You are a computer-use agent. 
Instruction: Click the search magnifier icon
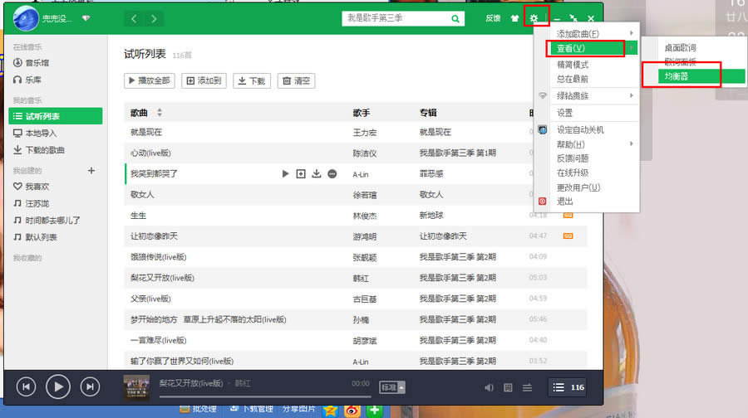(x=455, y=18)
